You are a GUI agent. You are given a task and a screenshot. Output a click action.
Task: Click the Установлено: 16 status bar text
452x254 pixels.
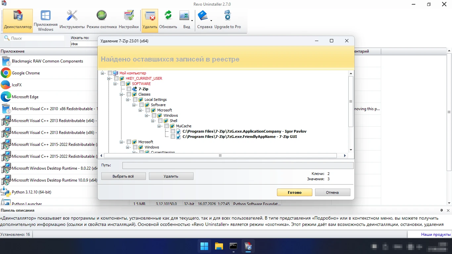(x=15, y=234)
